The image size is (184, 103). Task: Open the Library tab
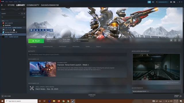tap(21, 5)
